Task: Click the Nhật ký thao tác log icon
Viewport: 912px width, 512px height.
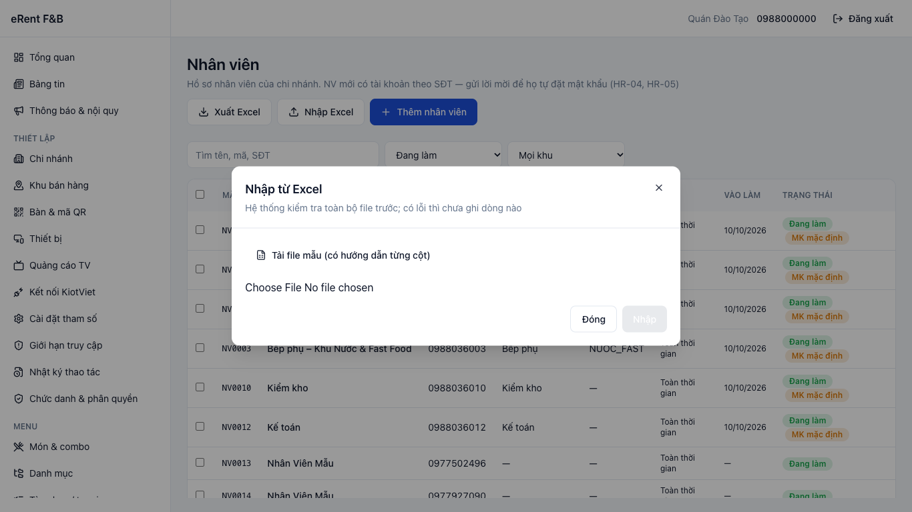Action: pos(19,372)
